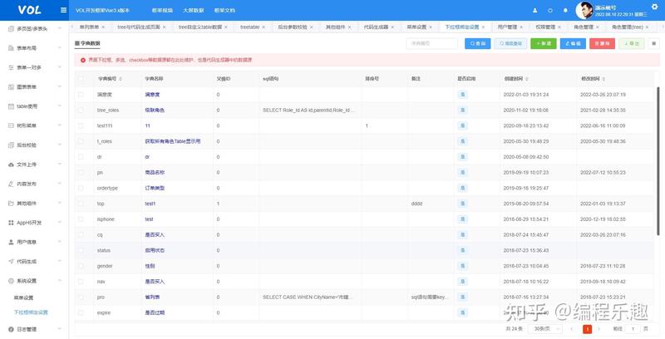
Task: Select page 1 in pagination
Action: pos(588,329)
